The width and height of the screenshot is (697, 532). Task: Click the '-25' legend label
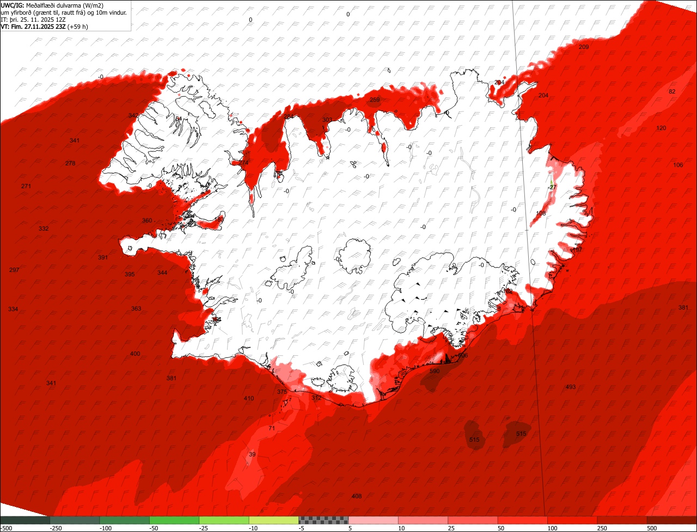pyautogui.click(x=204, y=528)
